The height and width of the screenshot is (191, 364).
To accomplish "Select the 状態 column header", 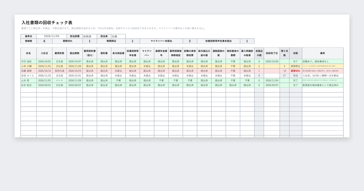I will tap(295, 53).
